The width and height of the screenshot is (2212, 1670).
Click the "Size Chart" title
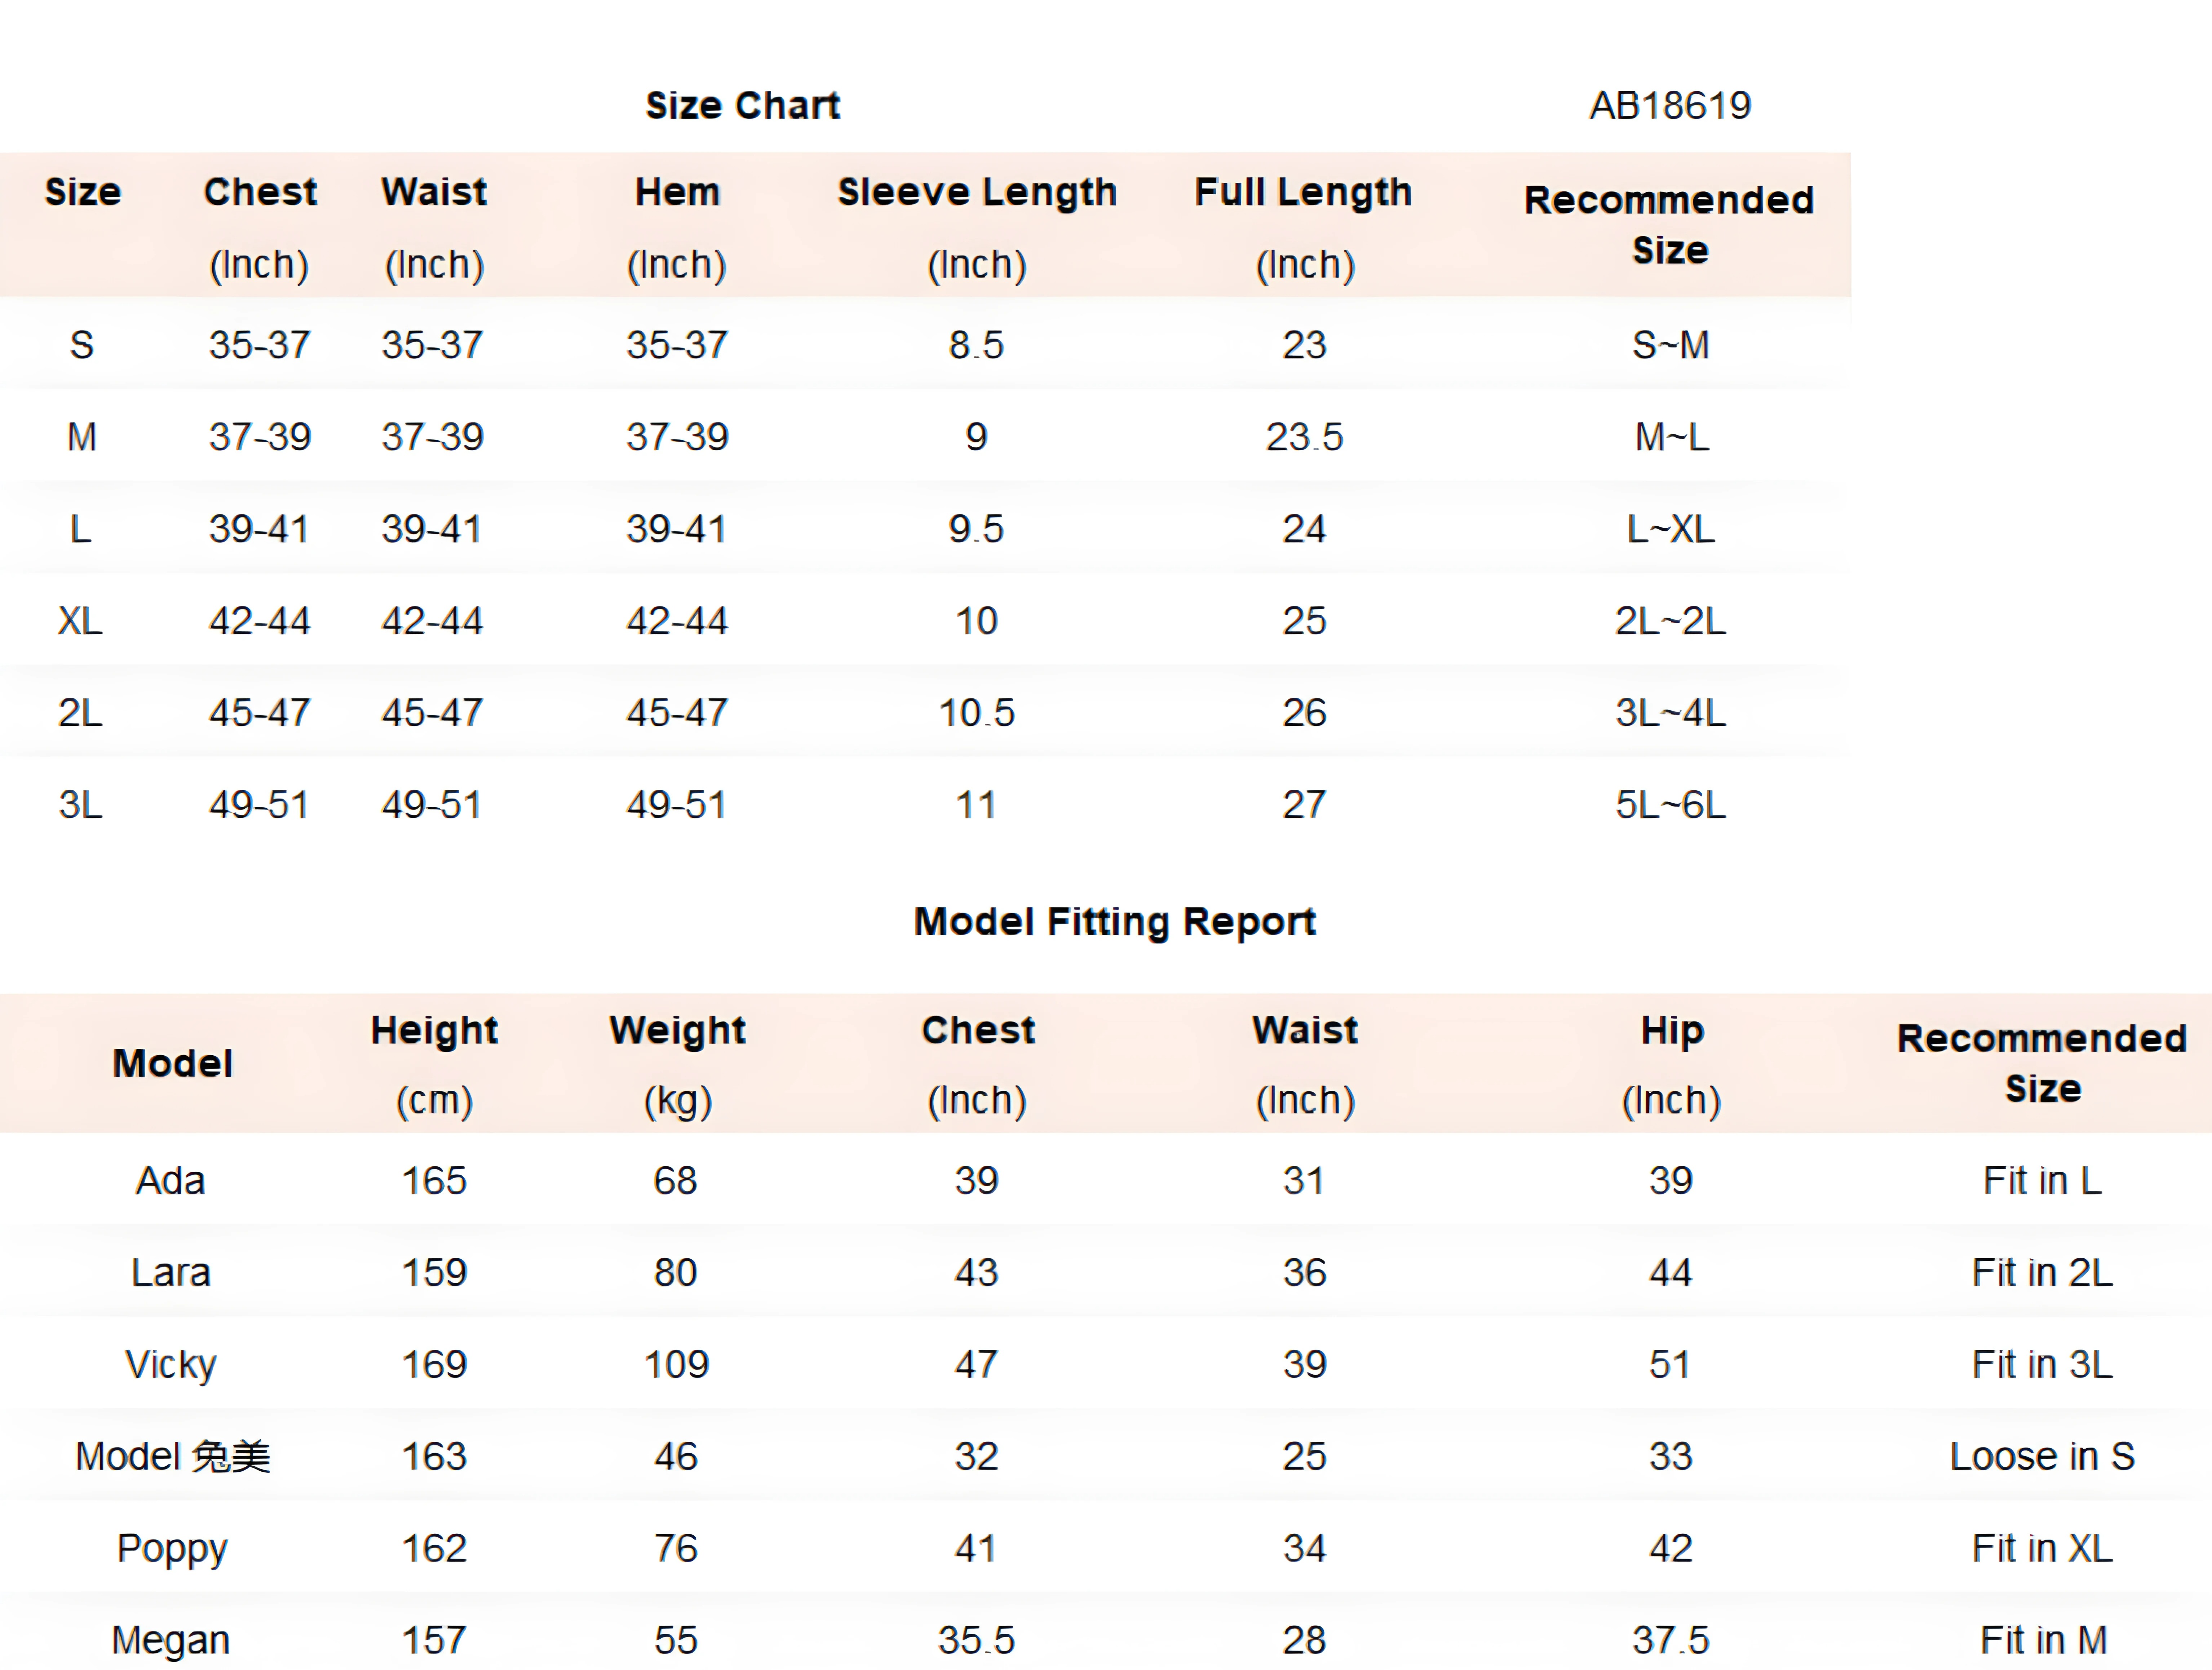coord(742,105)
